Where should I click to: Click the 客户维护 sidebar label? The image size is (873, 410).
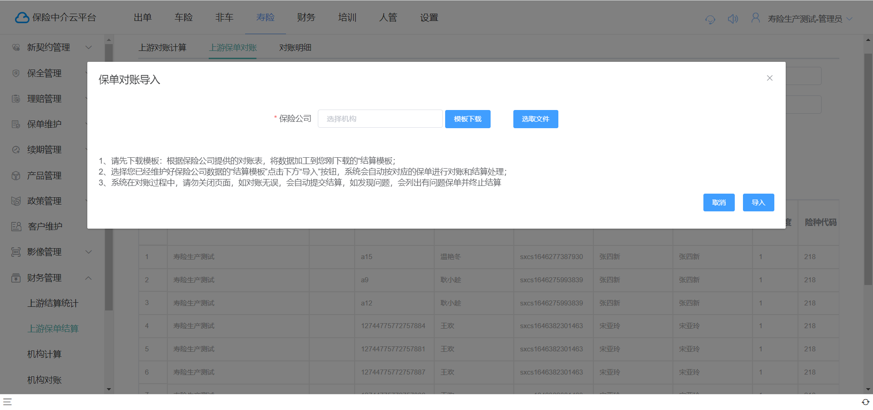click(45, 226)
